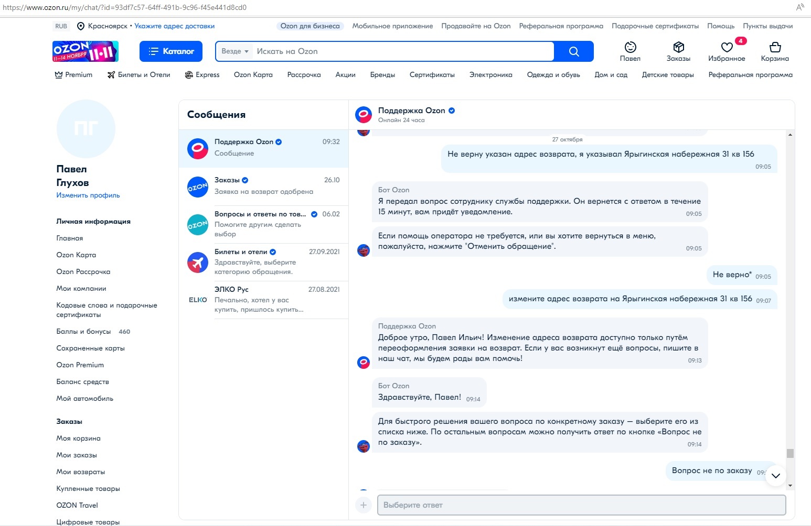
Task: Click the read-aloud icon in address bar
Action: (800, 7)
